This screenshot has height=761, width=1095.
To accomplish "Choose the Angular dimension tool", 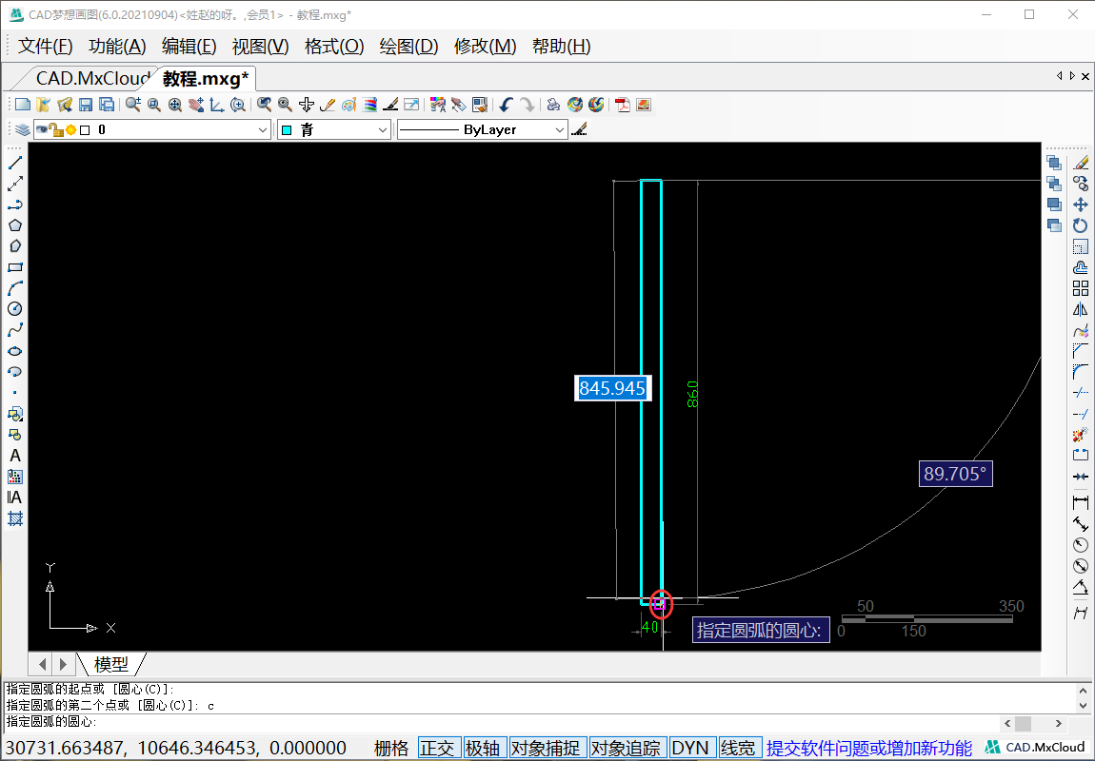I will [x=1081, y=586].
